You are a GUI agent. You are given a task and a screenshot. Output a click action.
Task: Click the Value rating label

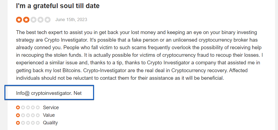(x=49, y=115)
